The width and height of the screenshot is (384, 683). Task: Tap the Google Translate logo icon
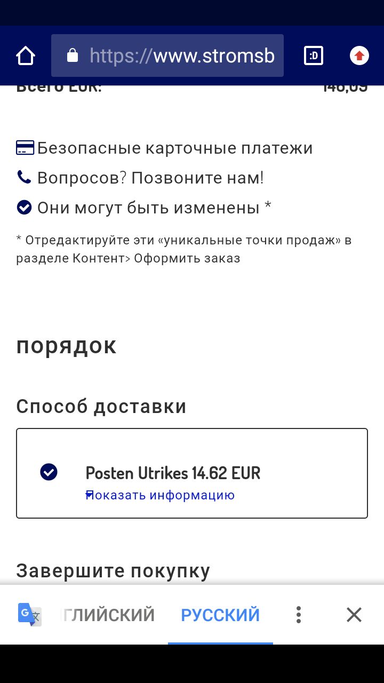29,615
